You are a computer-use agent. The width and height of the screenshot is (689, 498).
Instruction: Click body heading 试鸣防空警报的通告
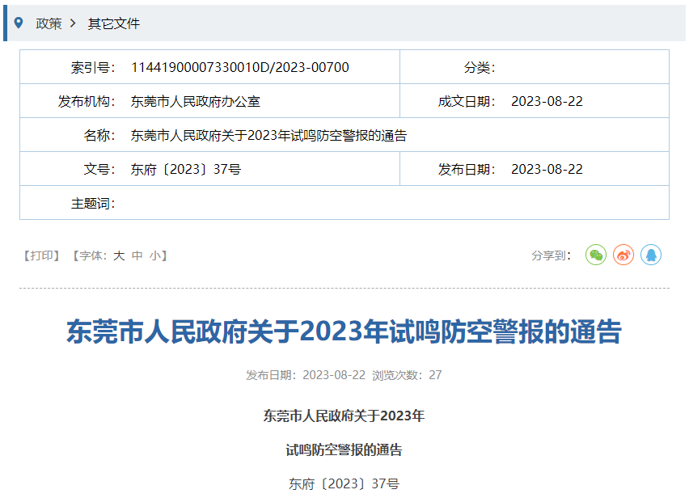click(344, 449)
